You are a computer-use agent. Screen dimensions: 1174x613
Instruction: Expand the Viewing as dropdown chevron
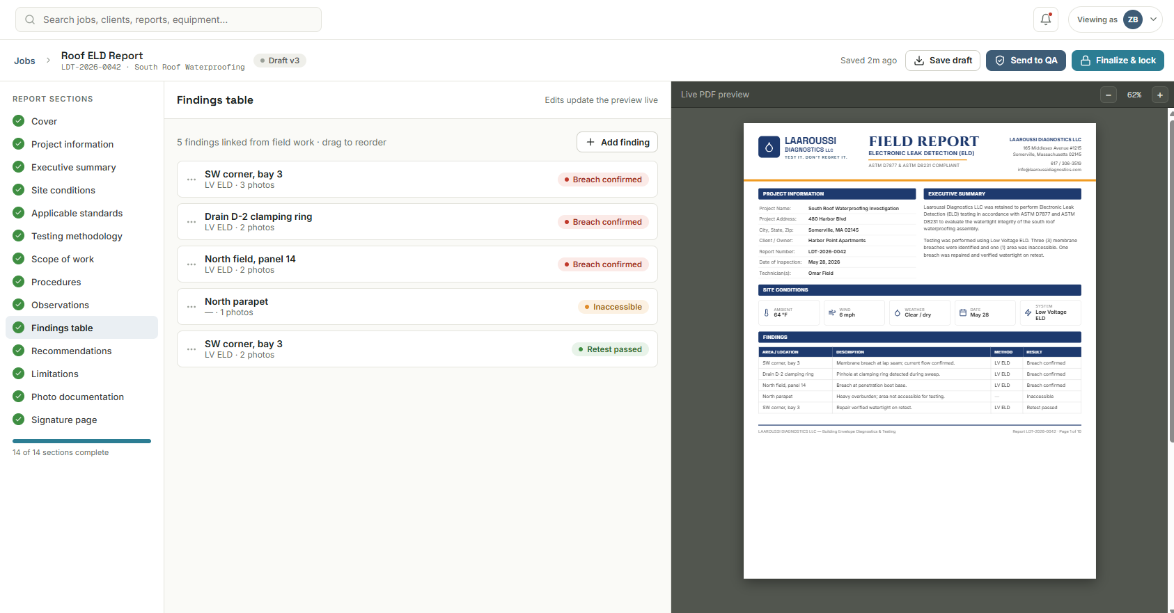[1153, 19]
